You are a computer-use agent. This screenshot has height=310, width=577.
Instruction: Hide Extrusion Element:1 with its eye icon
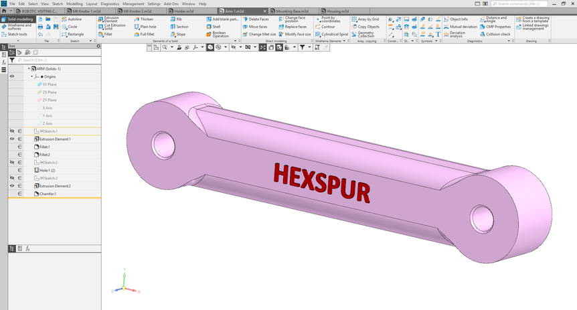click(x=12, y=139)
